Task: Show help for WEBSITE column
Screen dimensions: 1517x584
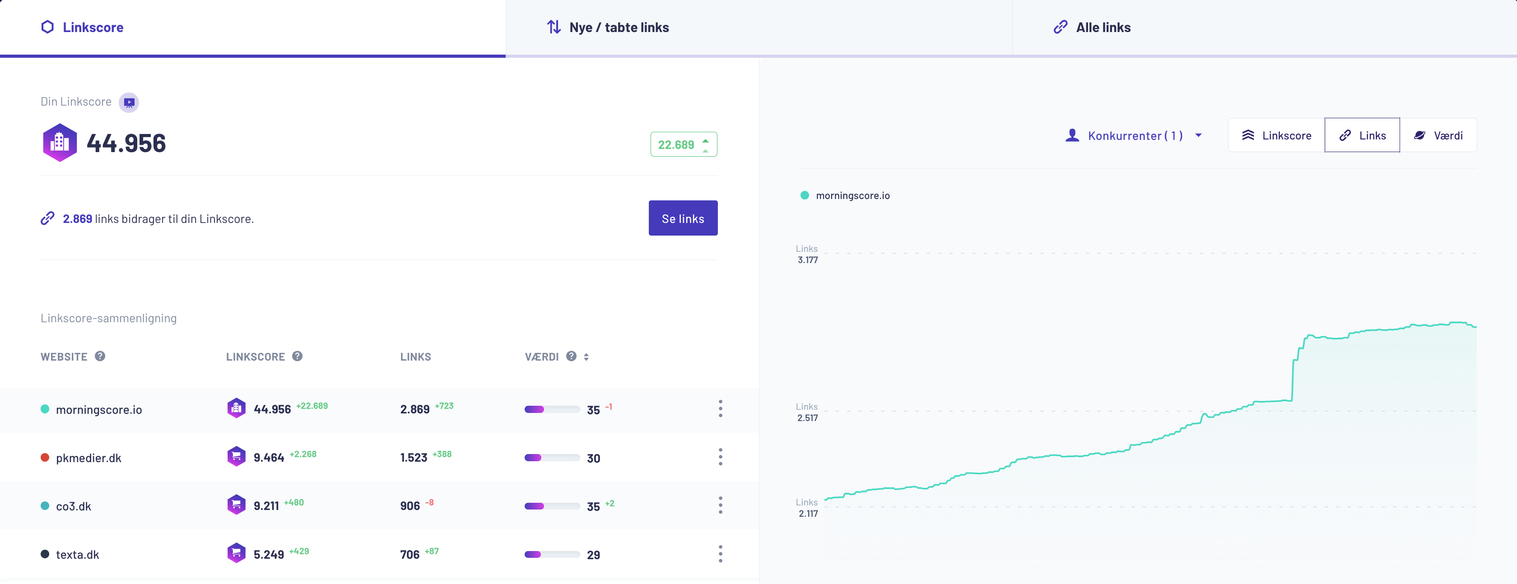Action: point(100,356)
